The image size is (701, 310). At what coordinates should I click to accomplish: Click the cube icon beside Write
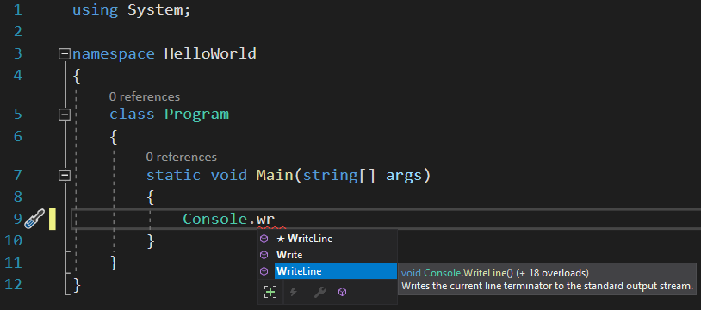point(264,255)
